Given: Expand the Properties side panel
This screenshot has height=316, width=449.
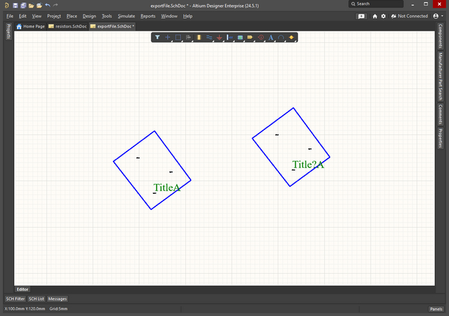Looking at the screenshot, I should [441, 138].
